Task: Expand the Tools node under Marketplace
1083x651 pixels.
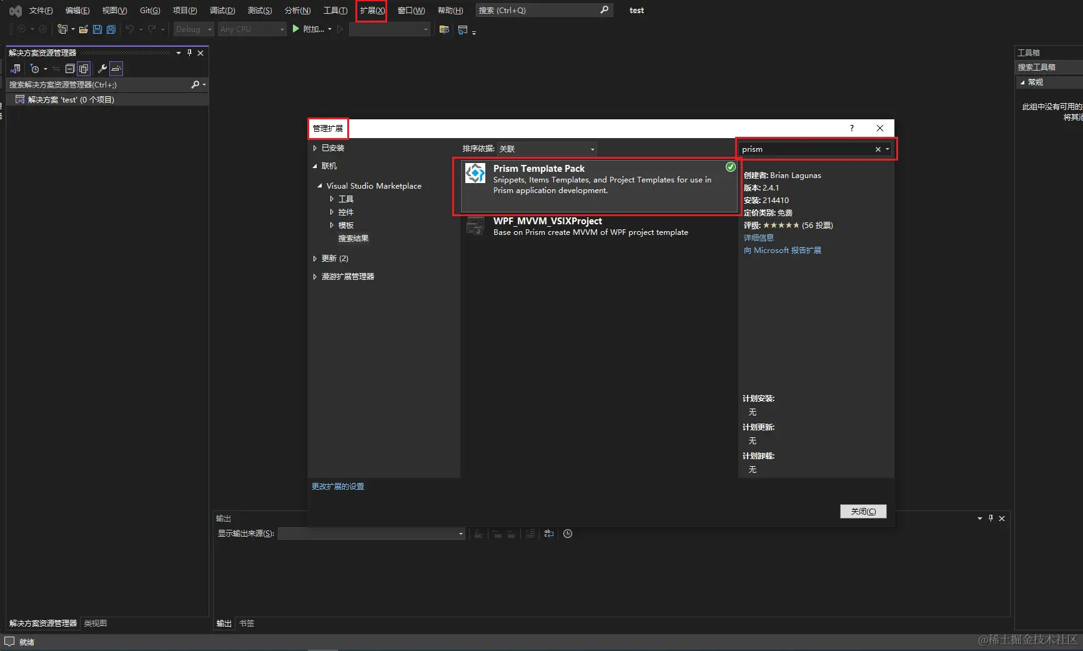Action: [x=332, y=199]
